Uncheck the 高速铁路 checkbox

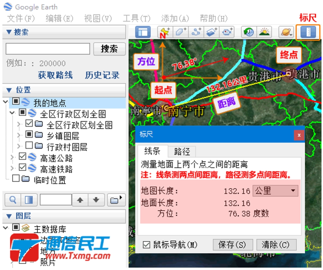tap(22, 167)
